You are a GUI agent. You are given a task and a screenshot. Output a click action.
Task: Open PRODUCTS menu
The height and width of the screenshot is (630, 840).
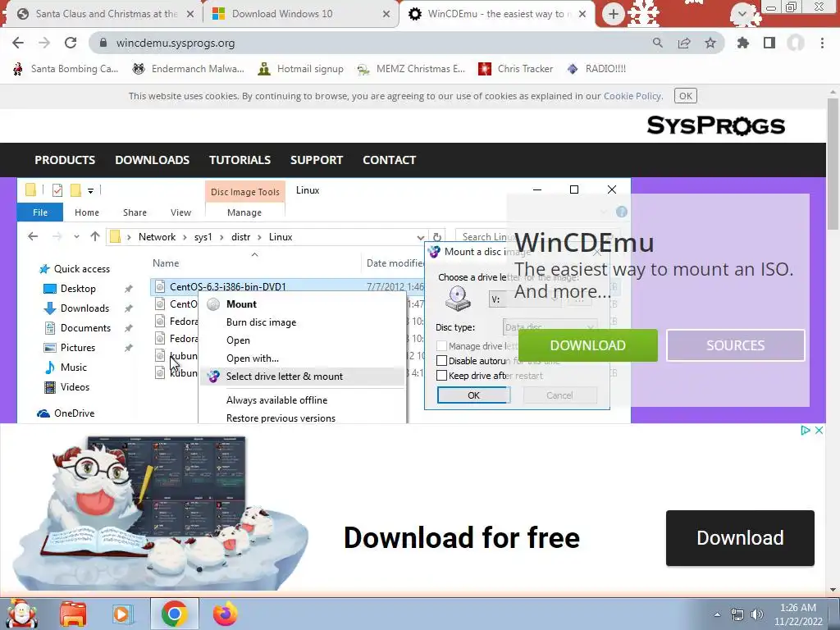65,160
